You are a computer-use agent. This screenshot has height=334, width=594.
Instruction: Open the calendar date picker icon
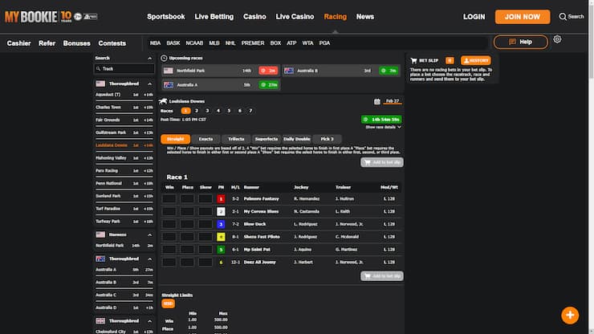pyautogui.click(x=377, y=101)
